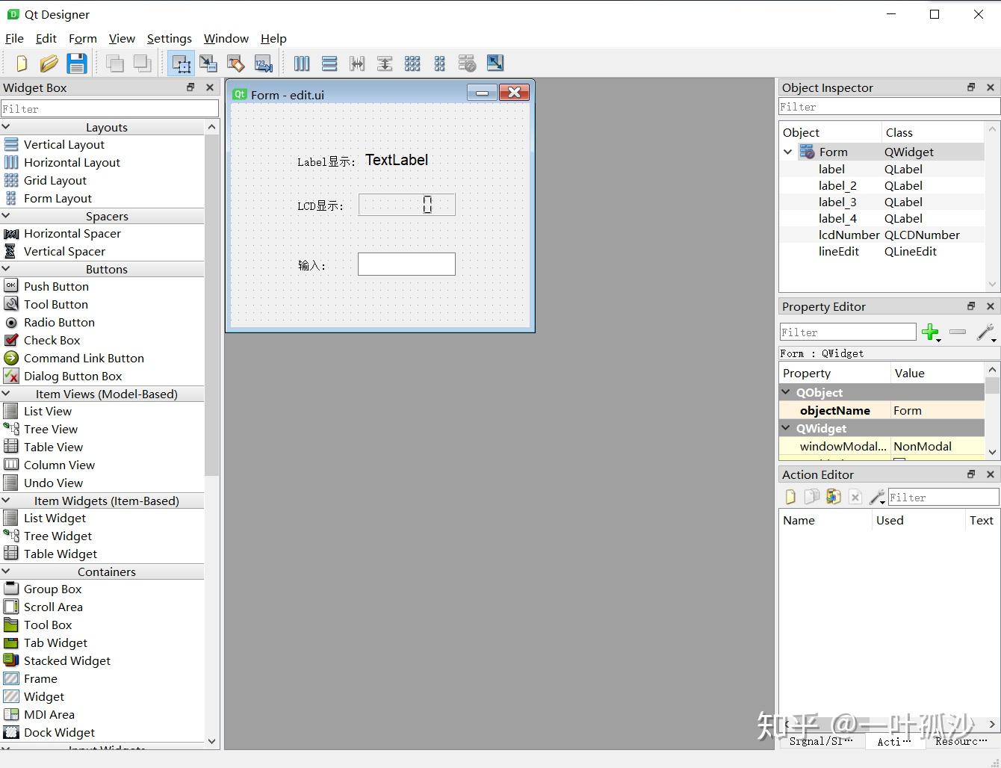Click the Save form toolbar icon
Screen dimensions: 1001x768
[x=77, y=64]
